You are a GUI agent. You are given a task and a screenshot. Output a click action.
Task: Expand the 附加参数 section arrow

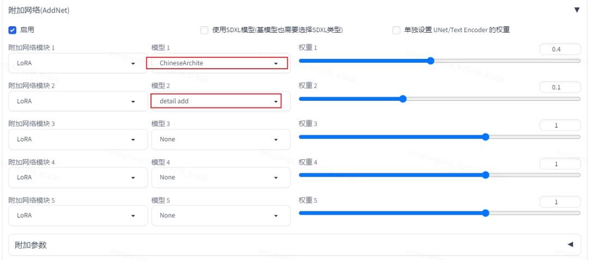tap(570, 245)
